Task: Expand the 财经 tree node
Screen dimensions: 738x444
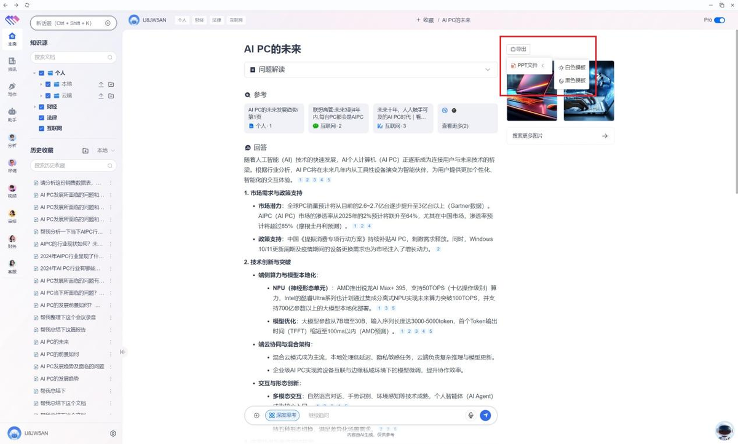Action: click(x=34, y=107)
